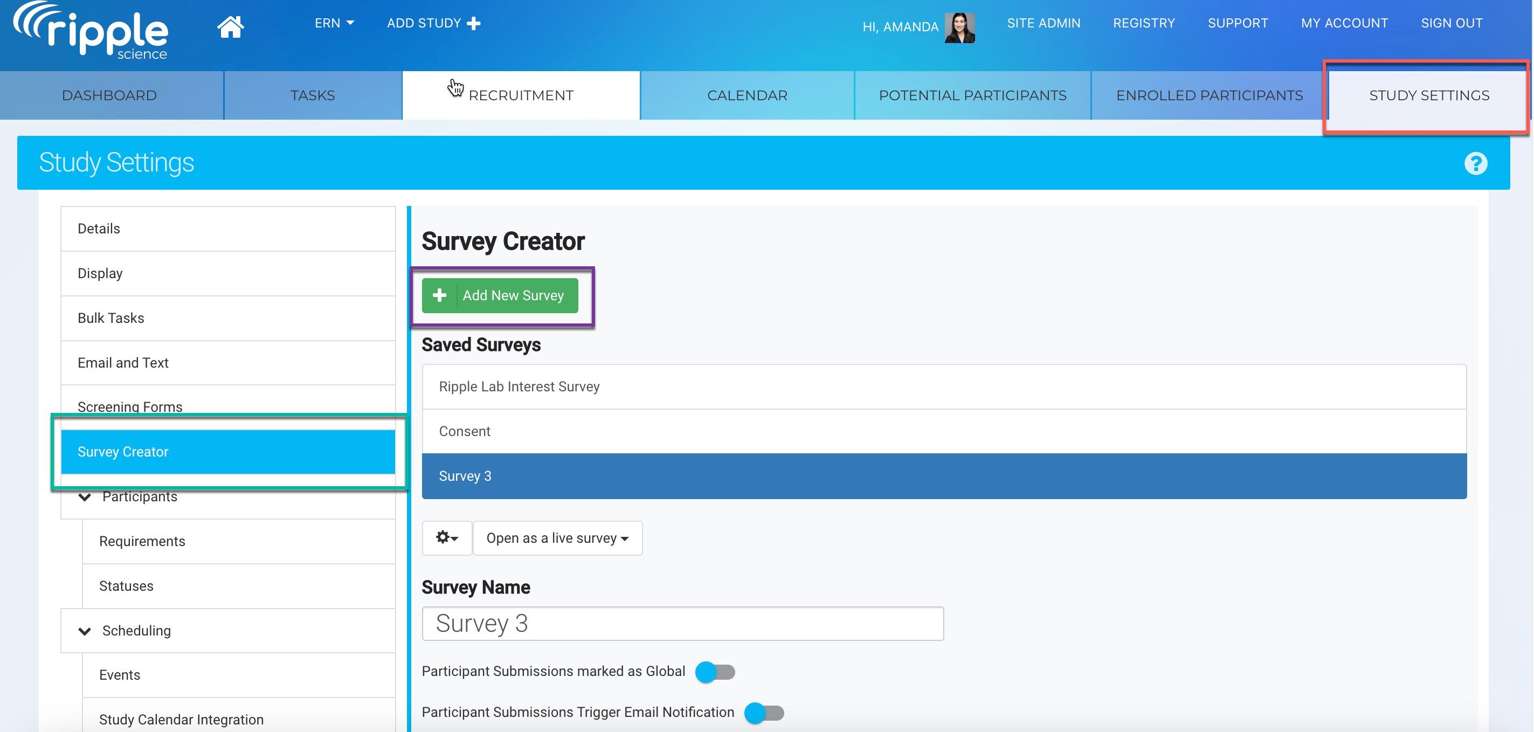Expand Open as a live survey dropdown

557,538
